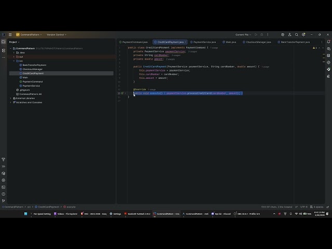The height and width of the screenshot is (249, 332).
Task: Click implements gutter icon on line 13
Action: (122, 93)
